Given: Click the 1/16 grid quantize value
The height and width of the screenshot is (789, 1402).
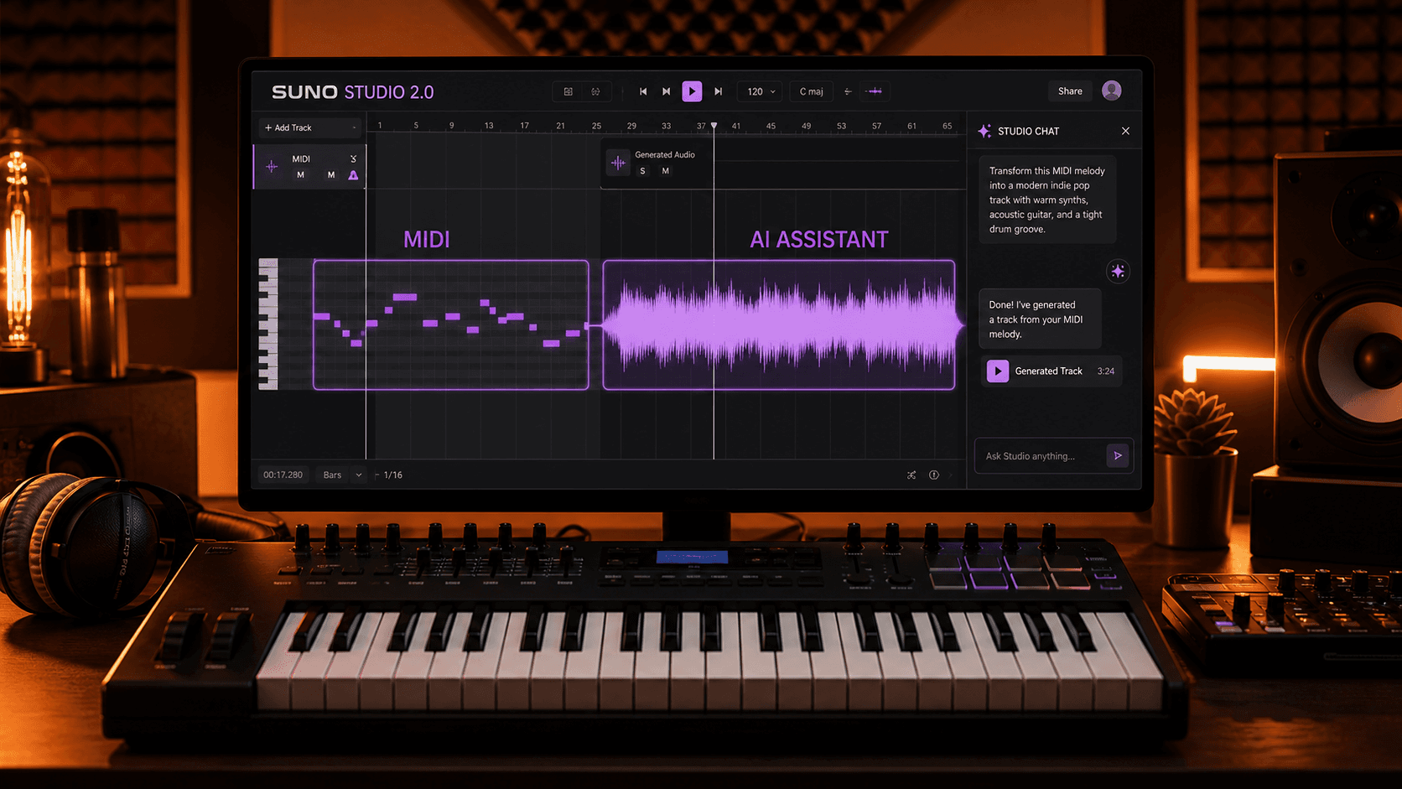Looking at the screenshot, I should [x=393, y=475].
